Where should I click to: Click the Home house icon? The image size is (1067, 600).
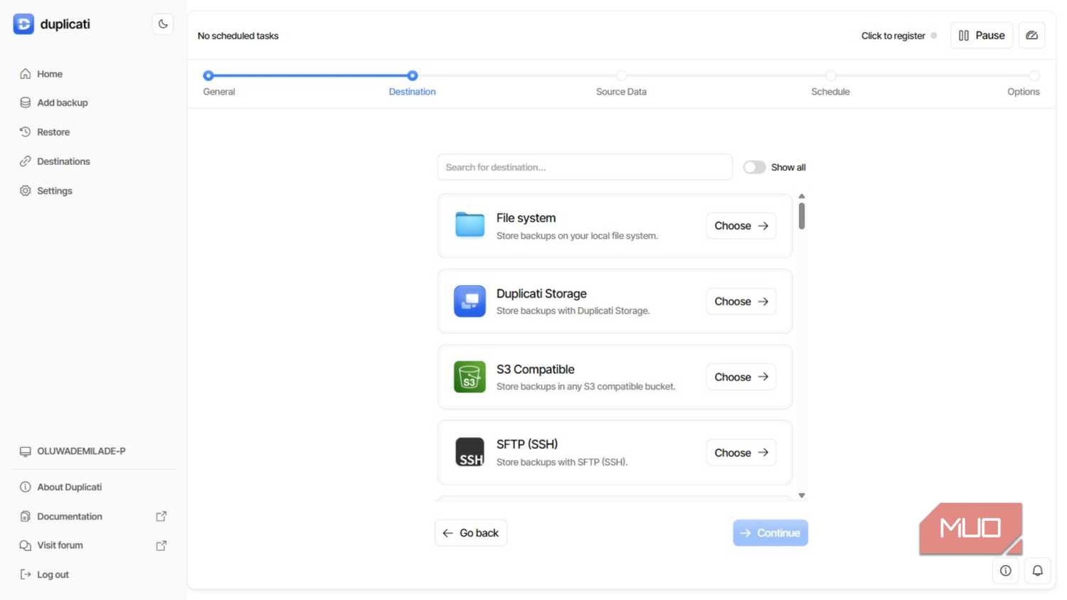point(26,74)
